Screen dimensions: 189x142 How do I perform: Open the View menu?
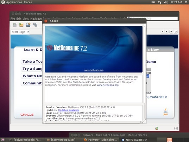(26, 19)
